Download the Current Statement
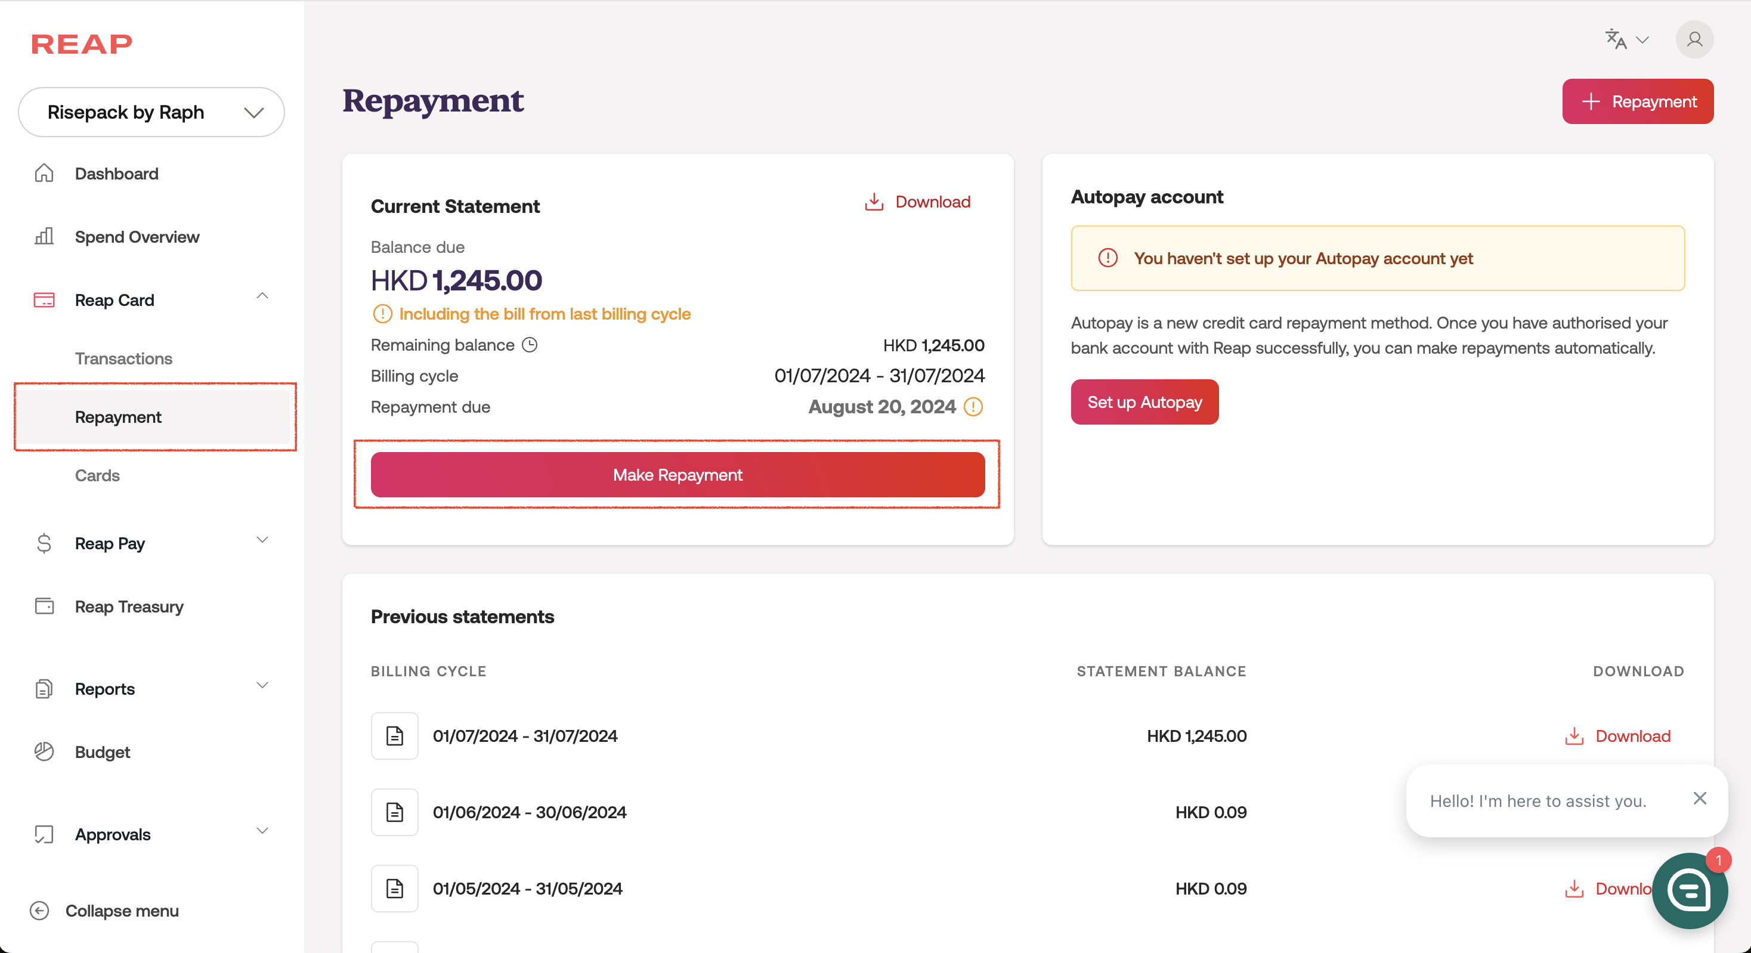The height and width of the screenshot is (953, 1751). click(918, 202)
